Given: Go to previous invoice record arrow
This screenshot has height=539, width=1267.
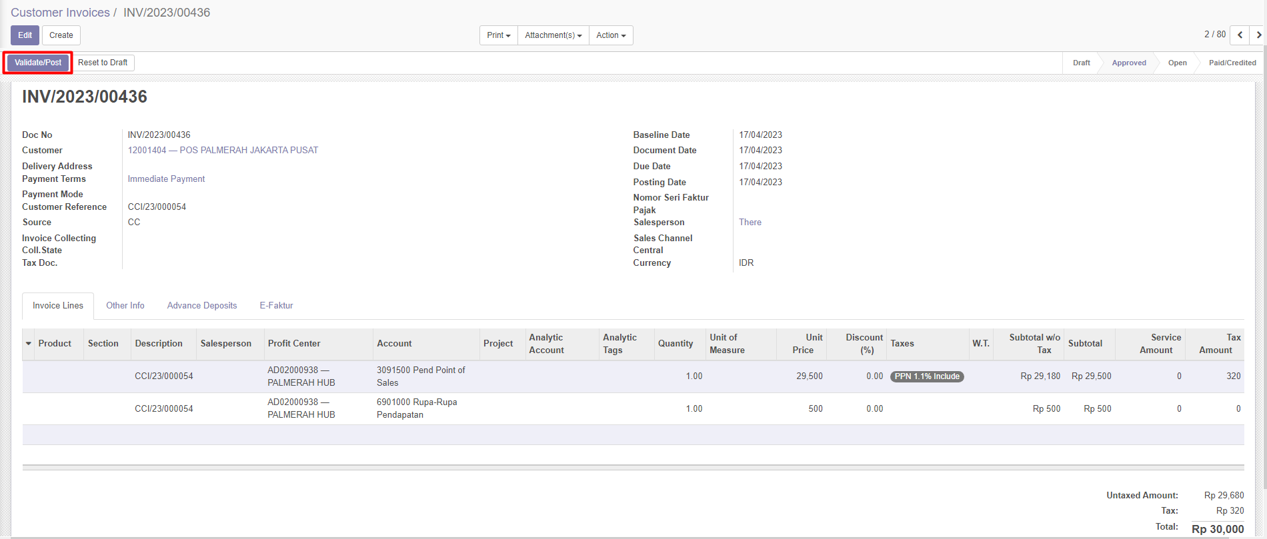Looking at the screenshot, I should pos(1240,35).
